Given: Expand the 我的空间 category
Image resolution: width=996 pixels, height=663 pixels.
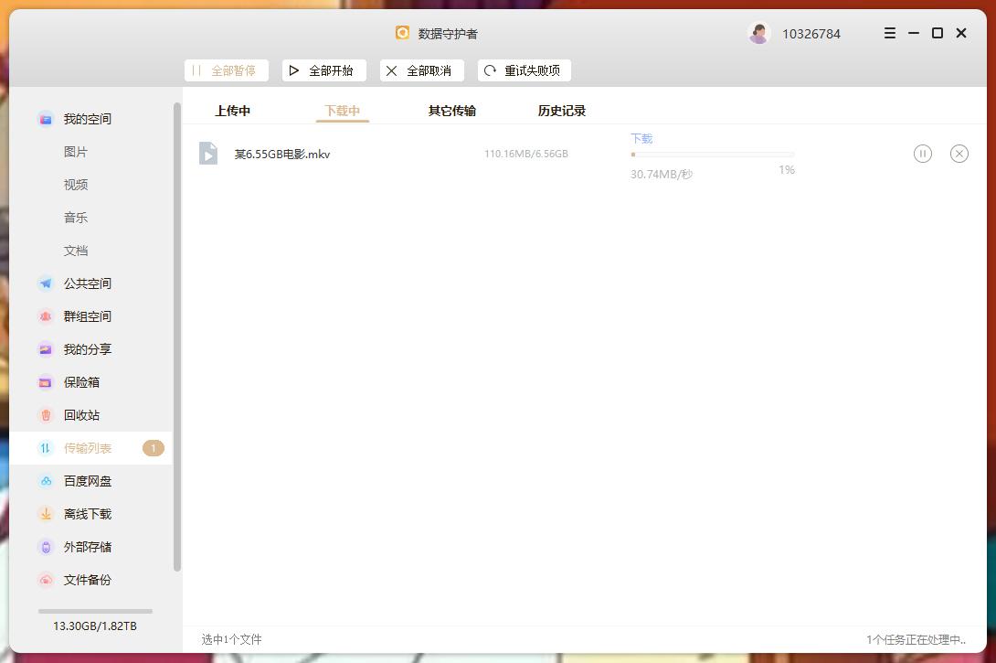Looking at the screenshot, I should (88, 118).
